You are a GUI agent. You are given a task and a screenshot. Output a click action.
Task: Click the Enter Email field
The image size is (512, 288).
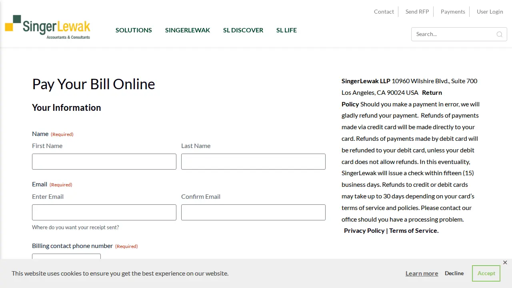tap(104, 212)
